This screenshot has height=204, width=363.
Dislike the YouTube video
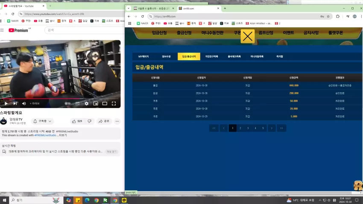(x=90, y=121)
